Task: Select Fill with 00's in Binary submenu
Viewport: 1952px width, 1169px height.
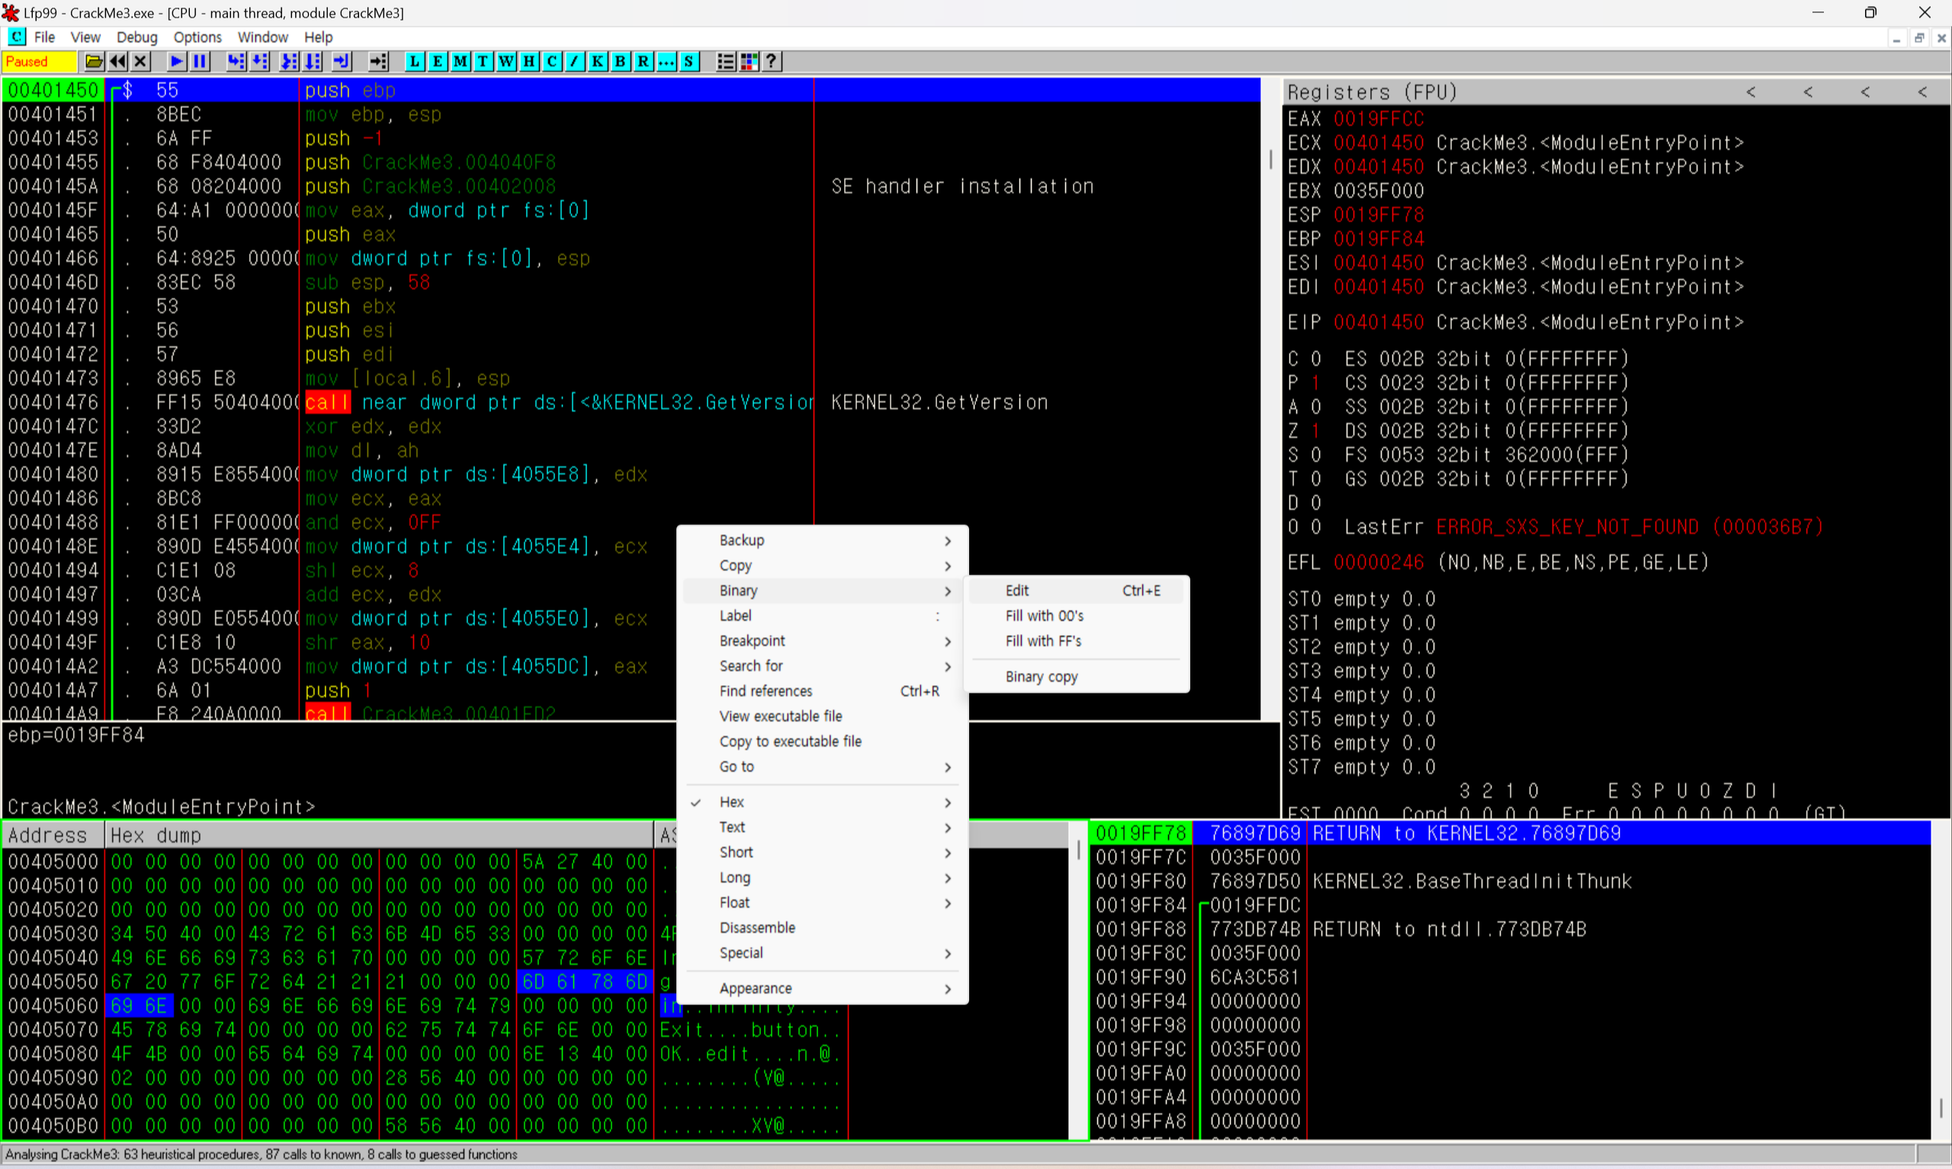Action: click(x=1044, y=616)
